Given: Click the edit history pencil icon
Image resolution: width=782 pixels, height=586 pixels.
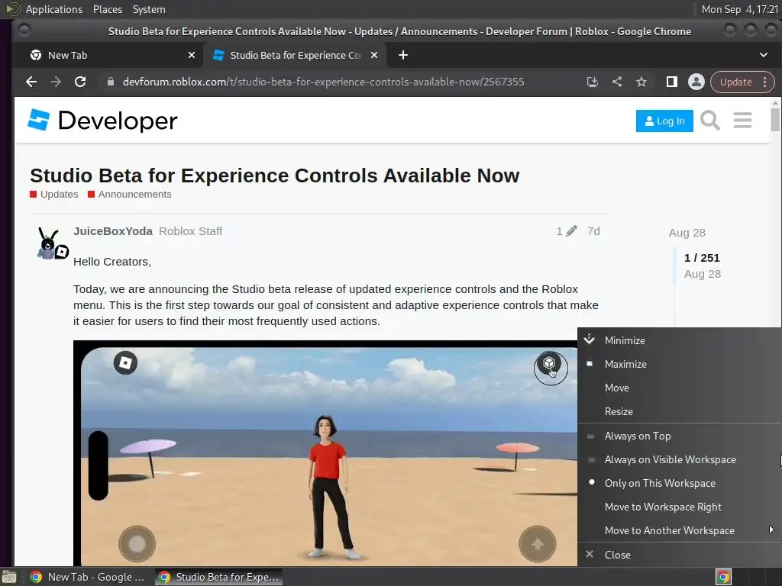Looking at the screenshot, I should [571, 230].
